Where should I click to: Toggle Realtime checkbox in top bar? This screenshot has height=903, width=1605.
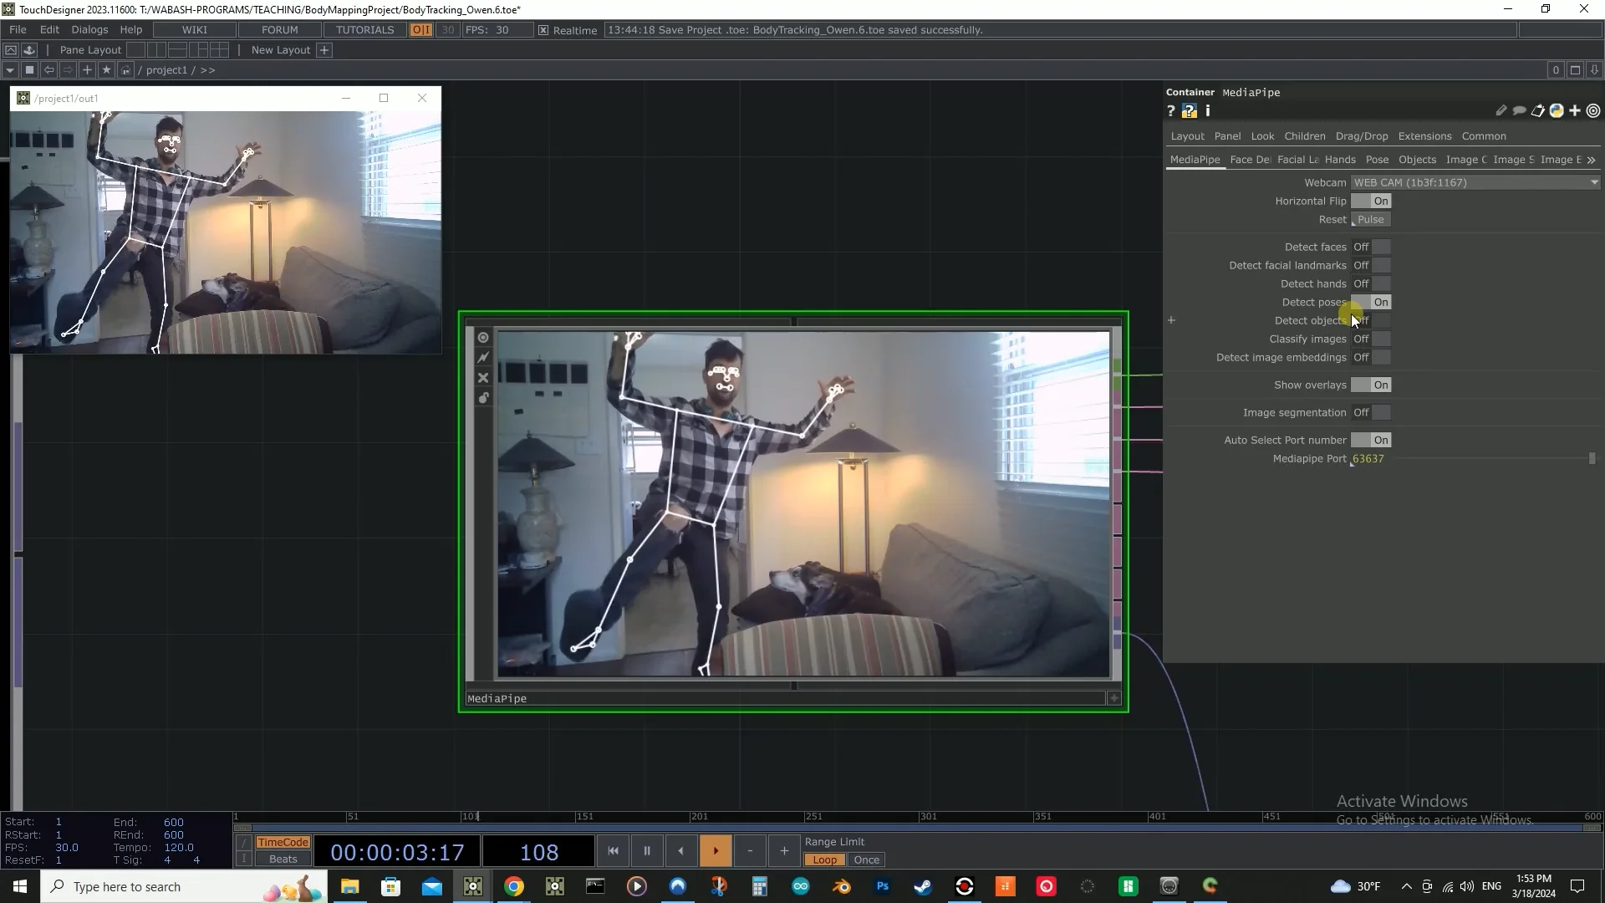pos(543,30)
